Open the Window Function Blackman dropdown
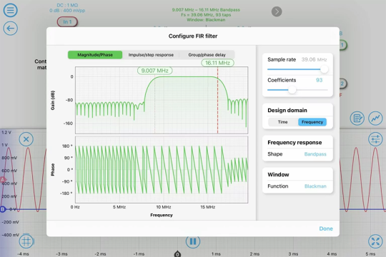Image resolution: width=386 pixels, height=257 pixels. click(x=315, y=186)
